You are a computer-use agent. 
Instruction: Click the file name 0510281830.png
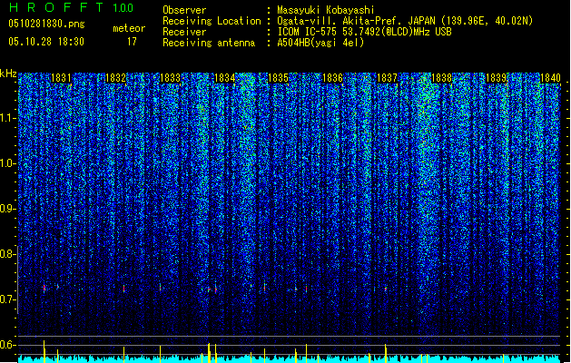[46, 25]
